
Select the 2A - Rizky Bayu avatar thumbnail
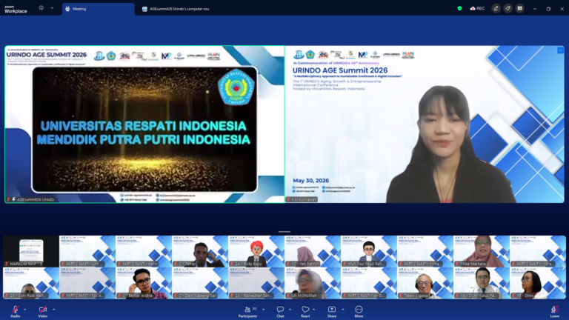click(x=256, y=251)
